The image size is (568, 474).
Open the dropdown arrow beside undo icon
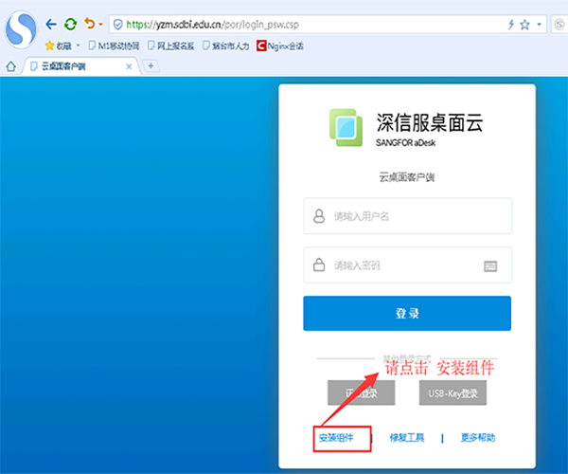click(100, 24)
